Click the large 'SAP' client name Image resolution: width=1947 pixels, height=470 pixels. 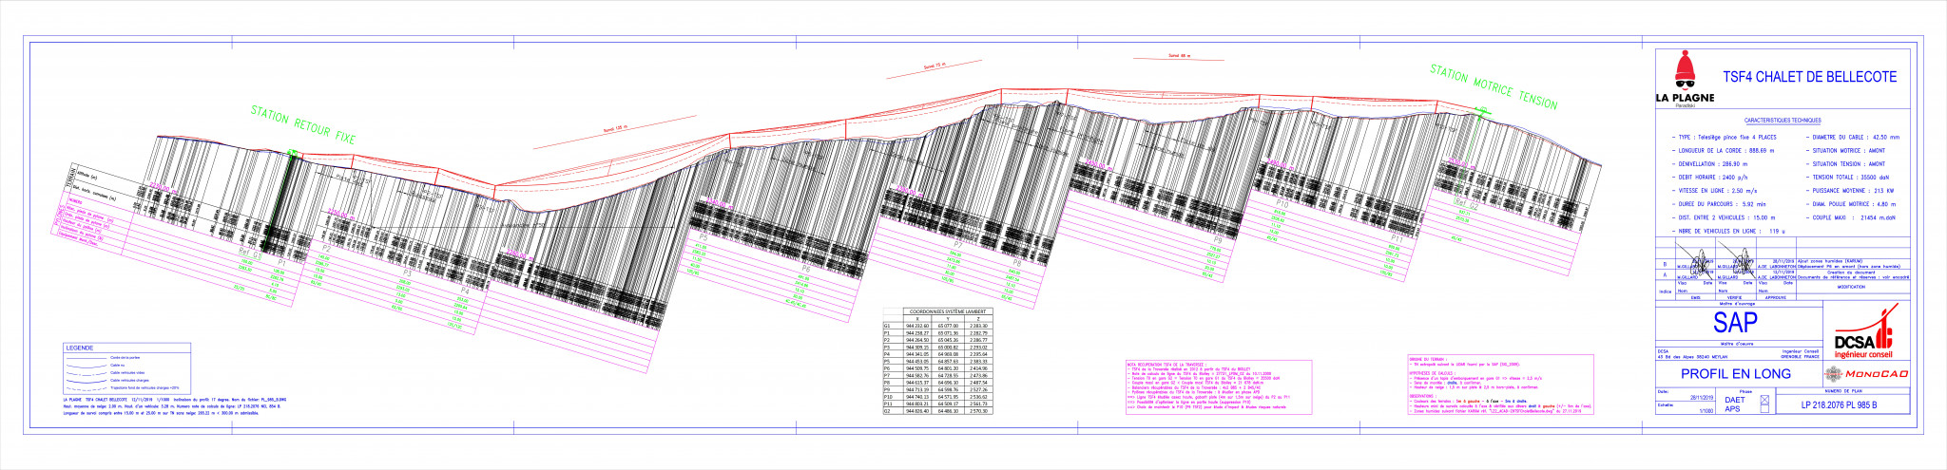(1736, 322)
